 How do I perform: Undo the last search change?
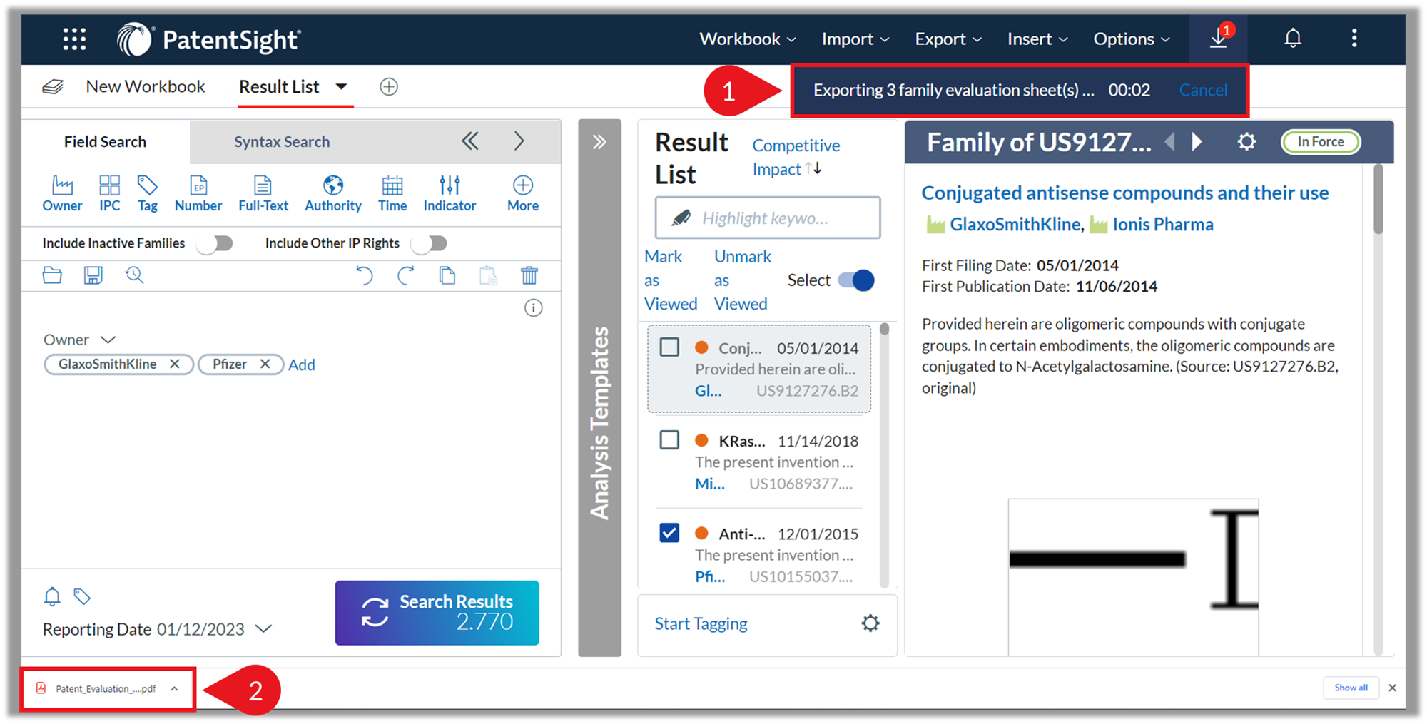point(365,275)
